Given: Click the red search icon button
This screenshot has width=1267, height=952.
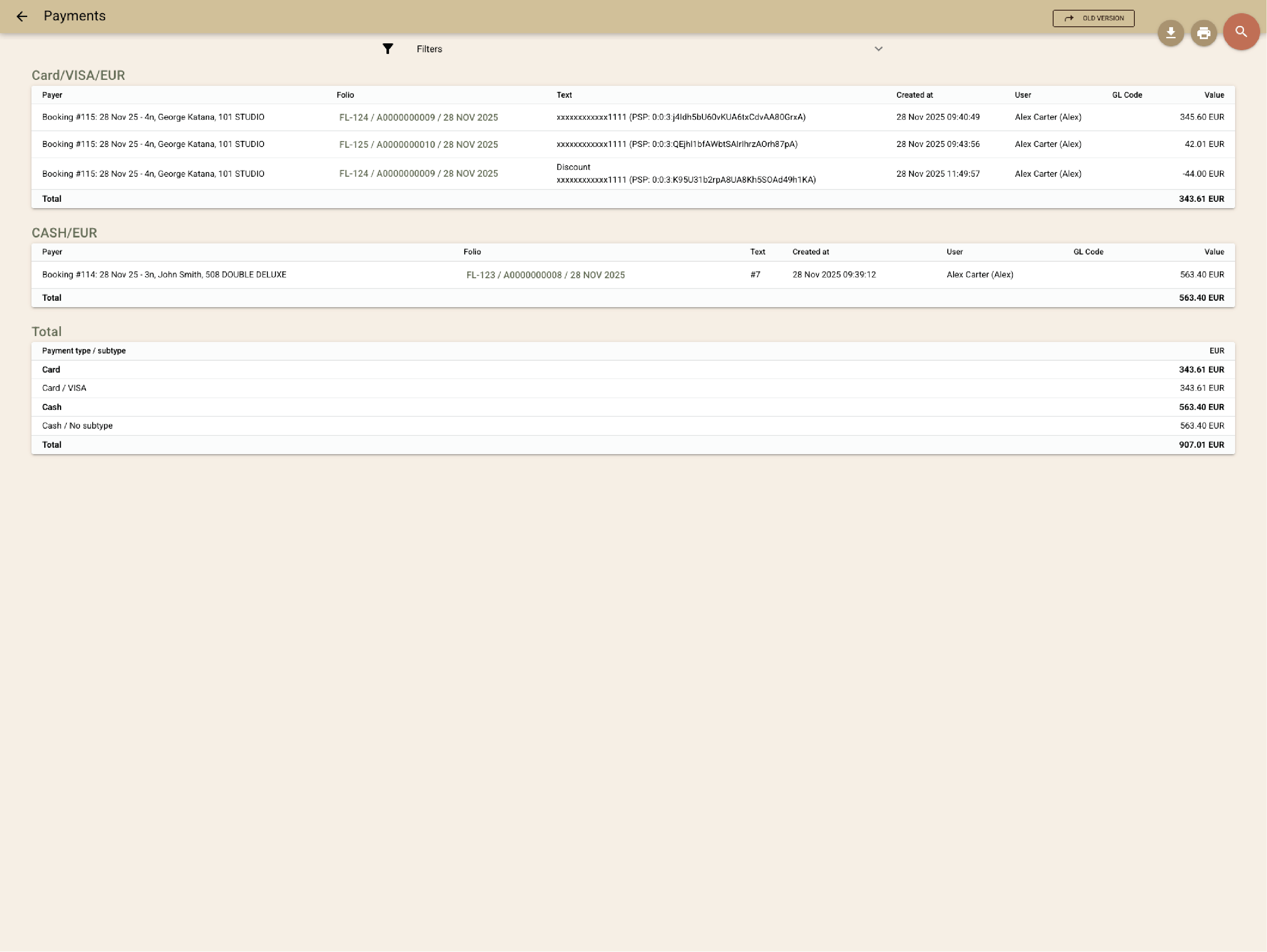Looking at the screenshot, I should 1241,32.
